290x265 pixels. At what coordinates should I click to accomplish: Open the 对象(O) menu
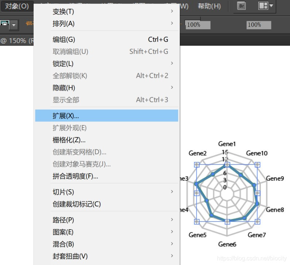[17, 6]
